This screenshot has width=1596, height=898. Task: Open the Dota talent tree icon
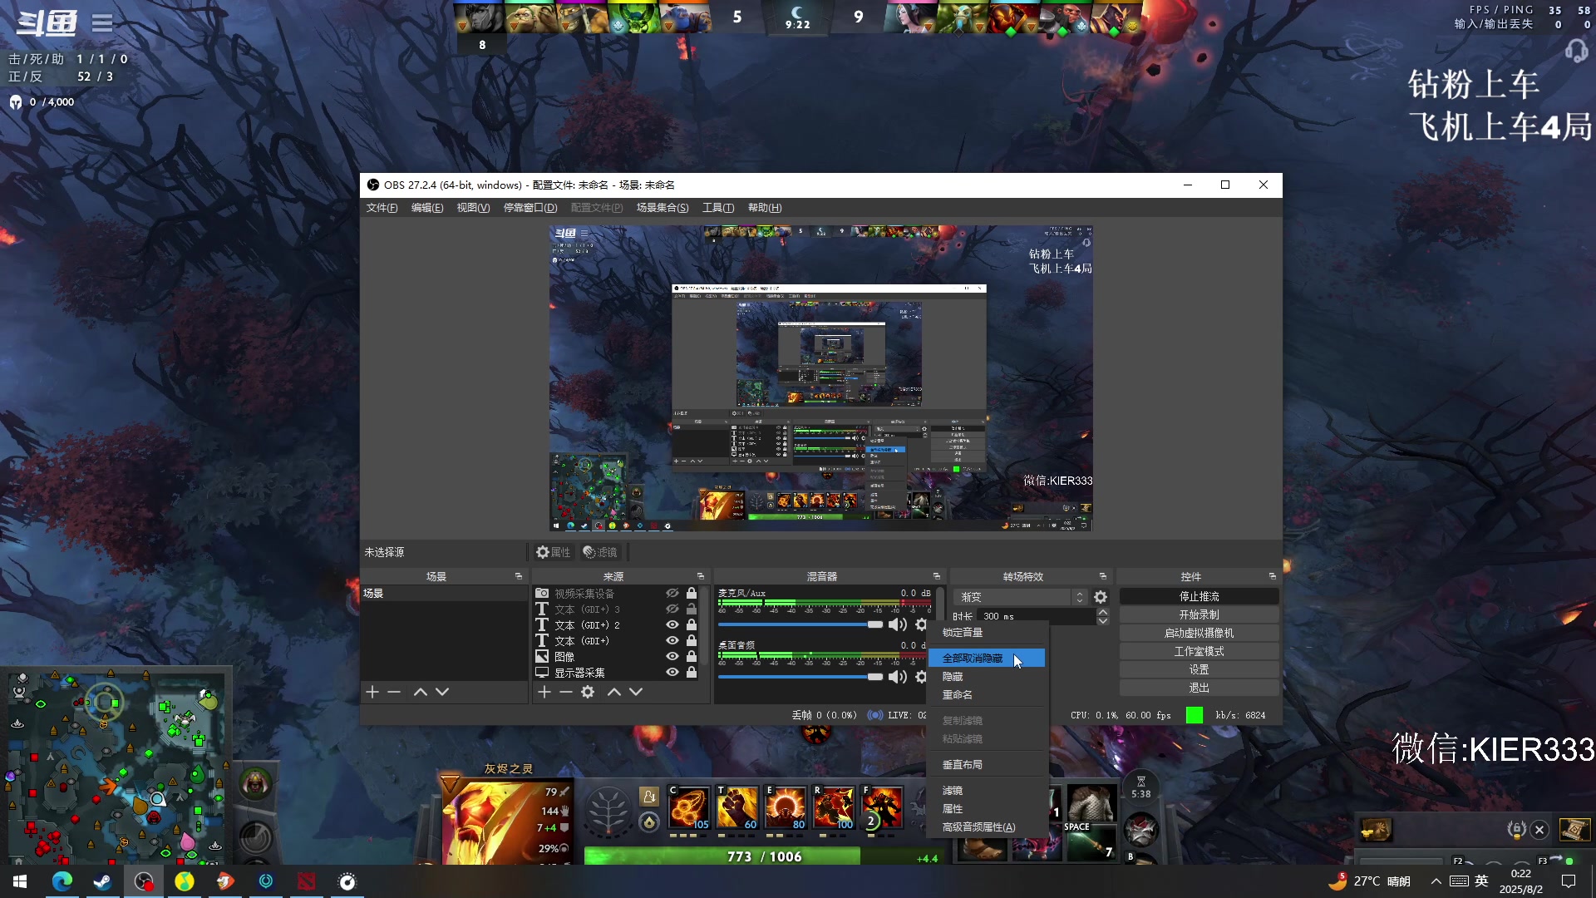pos(608,810)
